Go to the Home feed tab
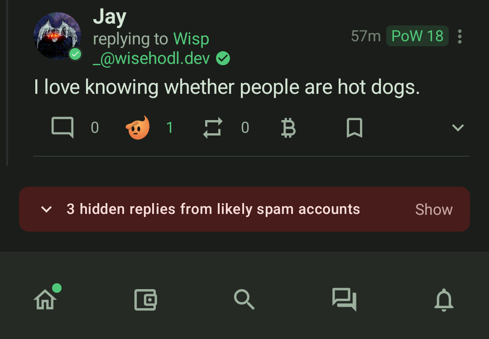The image size is (489, 339). 45,300
